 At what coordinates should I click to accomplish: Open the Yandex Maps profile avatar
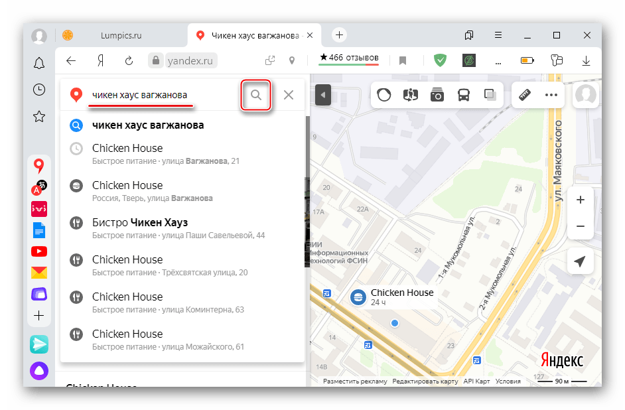(x=586, y=95)
